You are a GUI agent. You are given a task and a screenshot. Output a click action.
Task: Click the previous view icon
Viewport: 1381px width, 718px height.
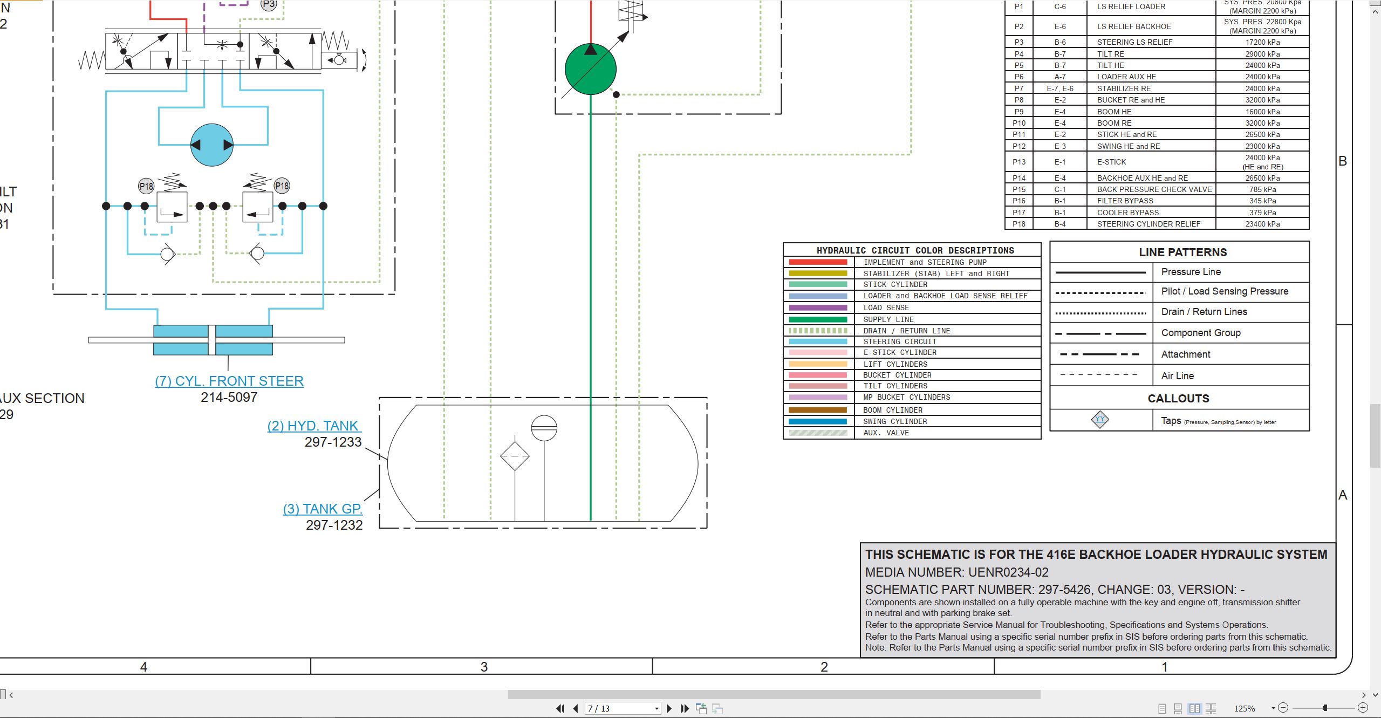coord(701,708)
